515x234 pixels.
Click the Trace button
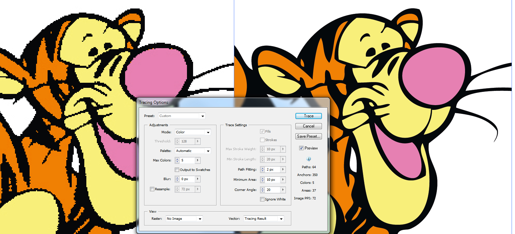click(x=309, y=116)
